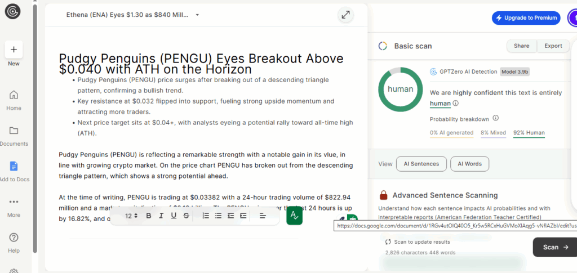Switch view to AI Sentences

(421, 164)
